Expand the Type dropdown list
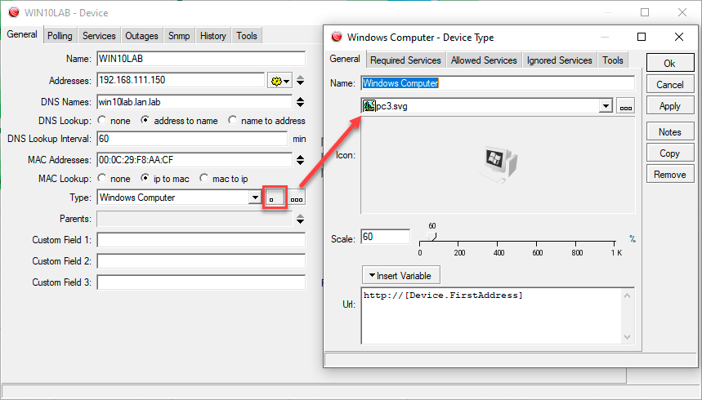Image resolution: width=702 pixels, height=400 pixels. click(255, 198)
